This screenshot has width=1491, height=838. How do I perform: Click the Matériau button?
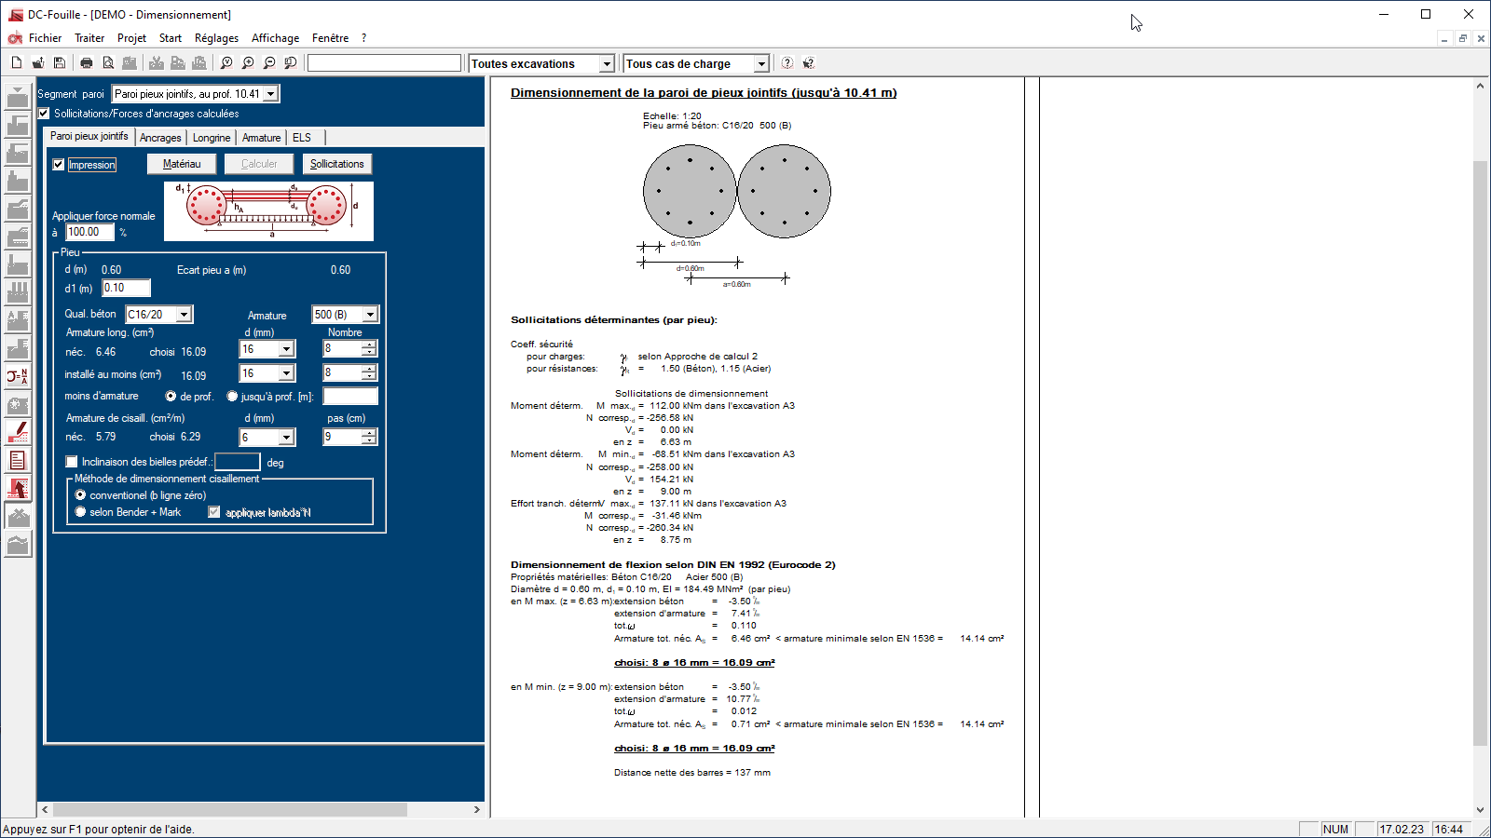182,164
